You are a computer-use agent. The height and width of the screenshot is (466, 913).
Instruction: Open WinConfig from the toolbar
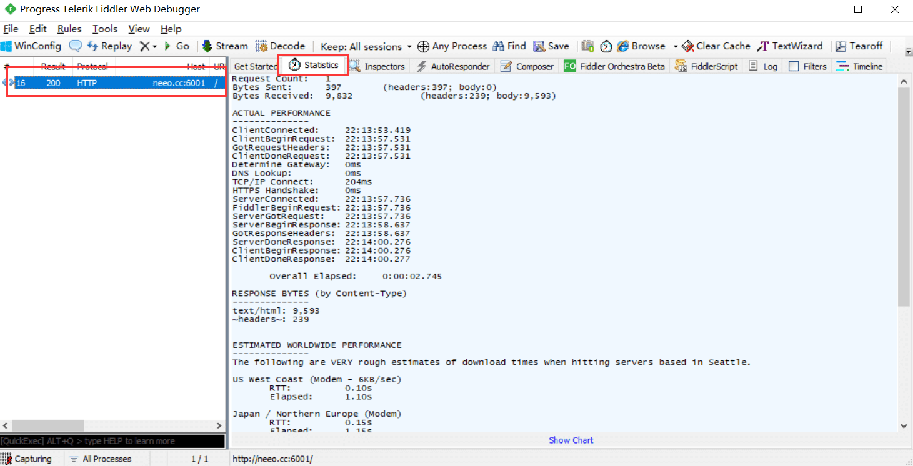pos(31,46)
